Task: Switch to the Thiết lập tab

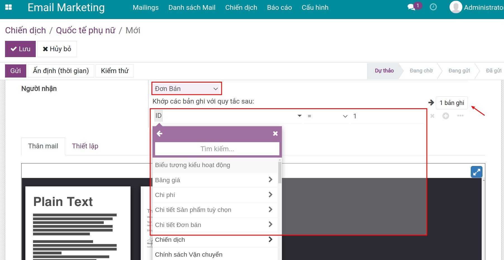Action: point(85,146)
